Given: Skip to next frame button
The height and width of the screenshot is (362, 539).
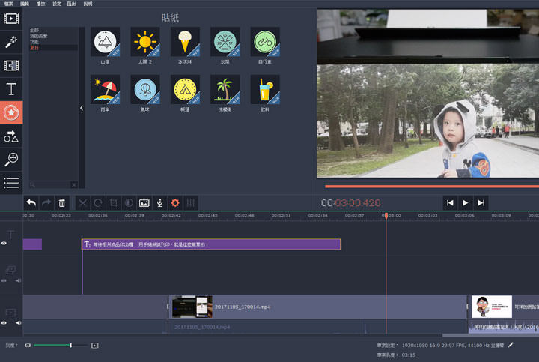Looking at the screenshot, I should click(481, 202).
